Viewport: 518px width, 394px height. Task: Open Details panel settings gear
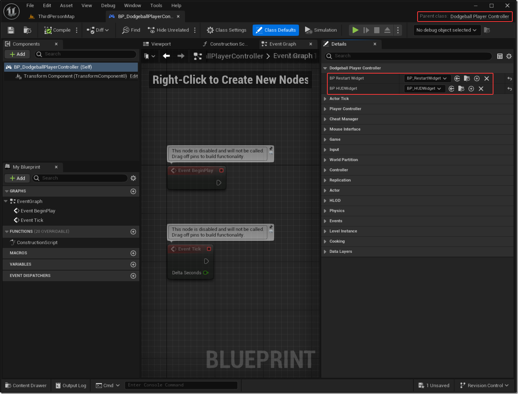pos(509,56)
